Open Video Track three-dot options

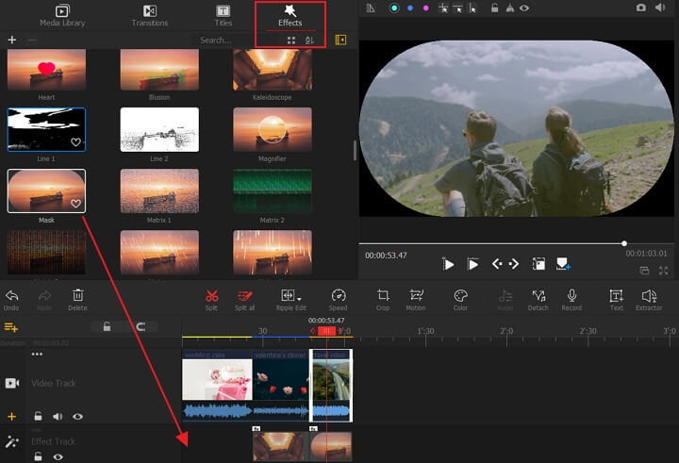[x=37, y=355]
